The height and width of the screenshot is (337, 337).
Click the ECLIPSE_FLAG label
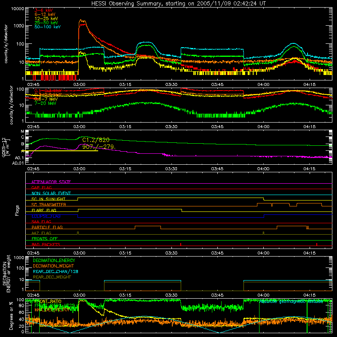click(x=46, y=216)
